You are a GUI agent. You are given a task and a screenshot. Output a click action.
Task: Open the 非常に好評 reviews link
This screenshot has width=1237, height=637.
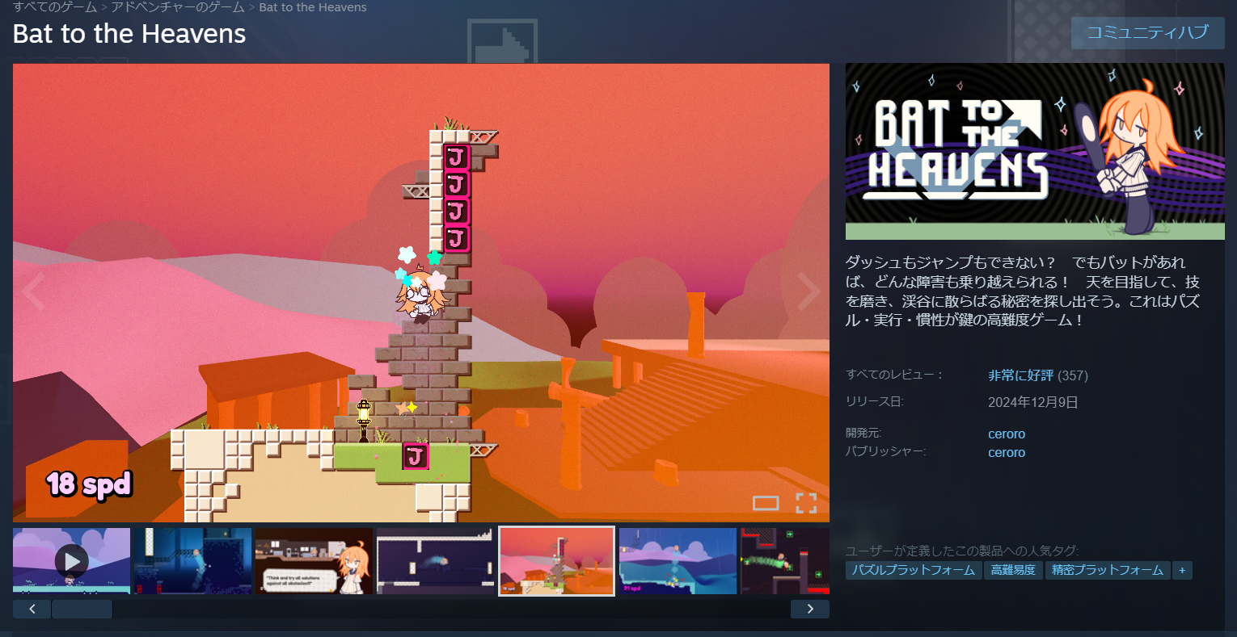pyautogui.click(x=1020, y=375)
